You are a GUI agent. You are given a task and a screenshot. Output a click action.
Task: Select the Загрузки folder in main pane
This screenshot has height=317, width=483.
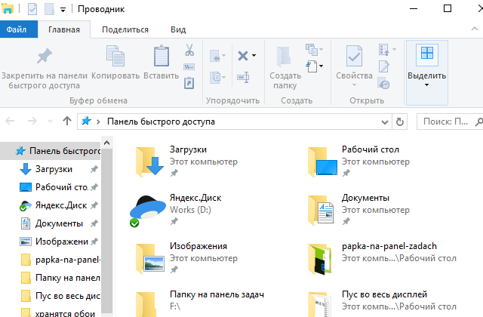pos(188,161)
